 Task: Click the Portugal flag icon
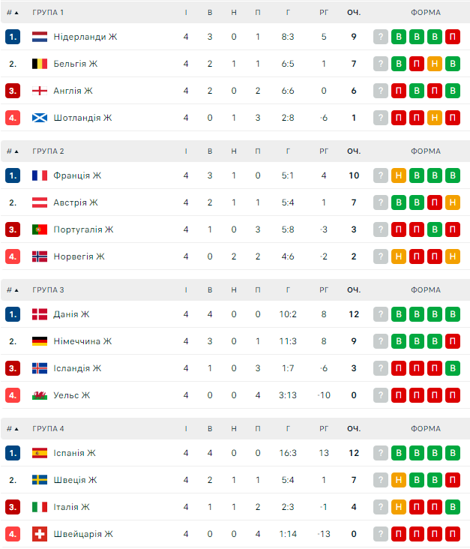pyautogui.click(x=40, y=229)
